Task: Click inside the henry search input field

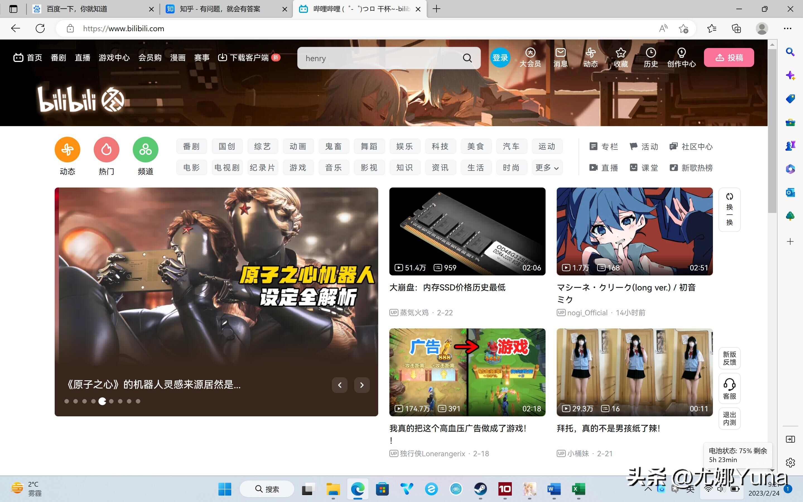Action: pos(365,58)
